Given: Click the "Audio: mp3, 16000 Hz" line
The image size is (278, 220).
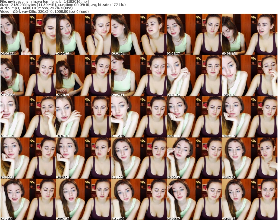Looking at the screenshot, I should point(36,8).
